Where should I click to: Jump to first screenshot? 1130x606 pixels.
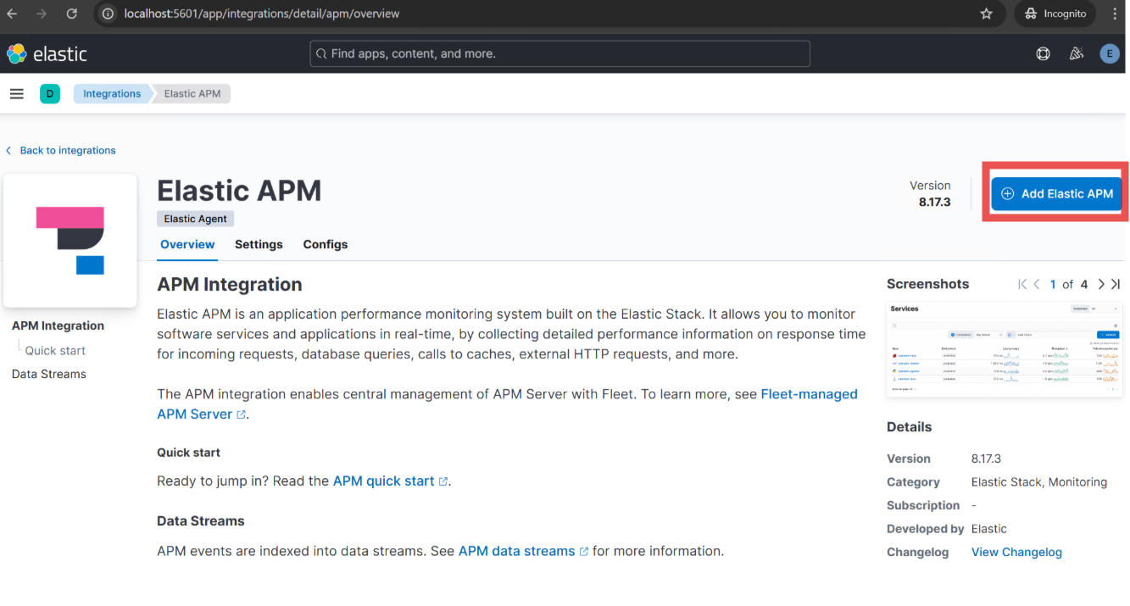pyautogui.click(x=1022, y=285)
